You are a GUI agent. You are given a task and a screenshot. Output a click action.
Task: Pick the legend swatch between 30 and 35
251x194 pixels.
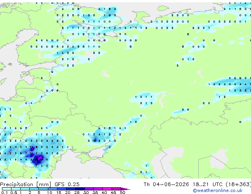(x=89, y=189)
